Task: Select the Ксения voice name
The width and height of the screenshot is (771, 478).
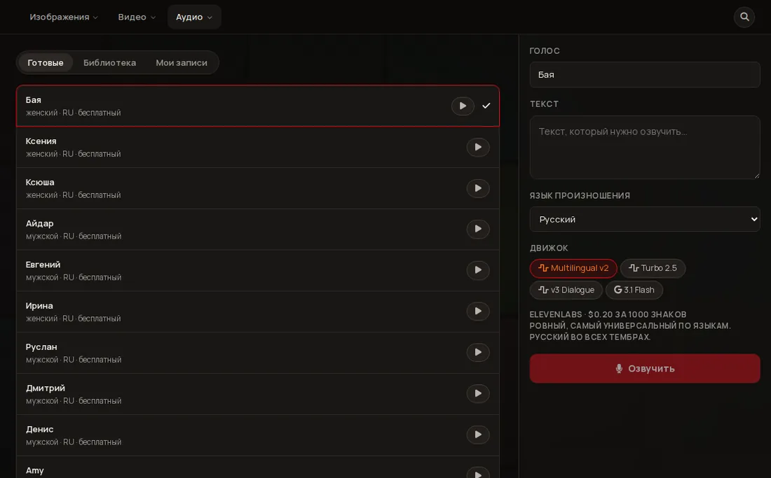Action: click(x=41, y=141)
